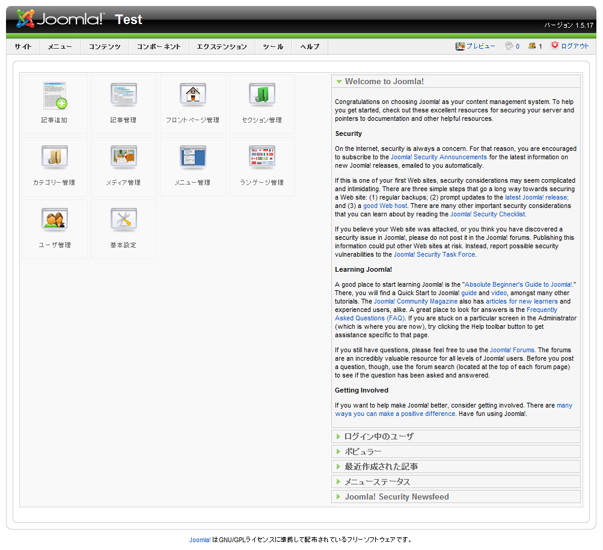Viewport: 603px width, 550px height.
Task: Open the メニュー menu in the top bar
Action: [x=60, y=46]
